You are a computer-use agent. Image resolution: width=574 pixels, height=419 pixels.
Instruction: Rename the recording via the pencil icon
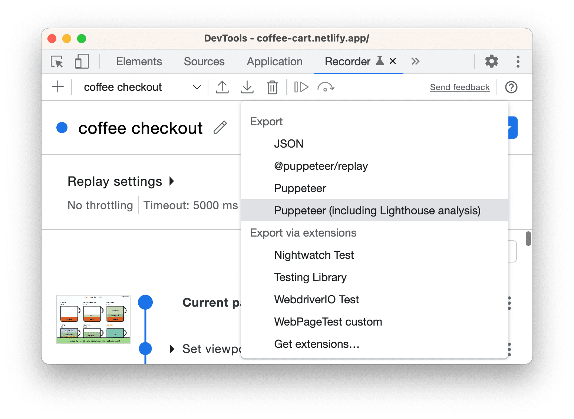(220, 128)
